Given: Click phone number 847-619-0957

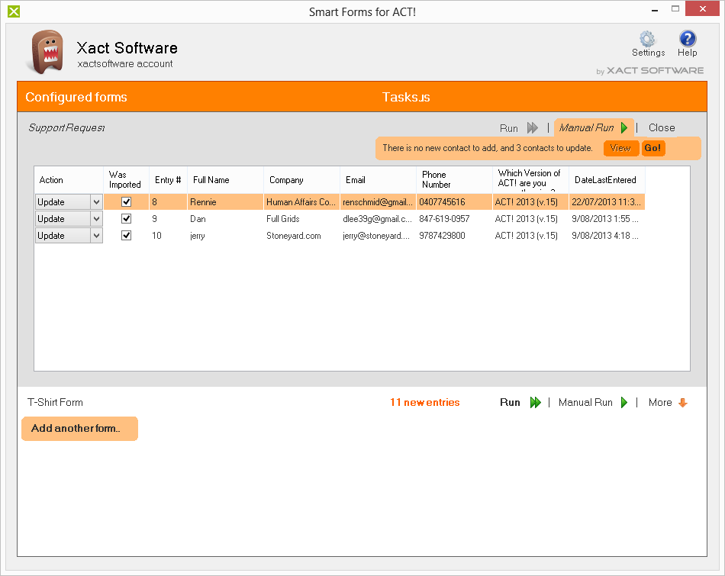Looking at the screenshot, I should point(455,219).
